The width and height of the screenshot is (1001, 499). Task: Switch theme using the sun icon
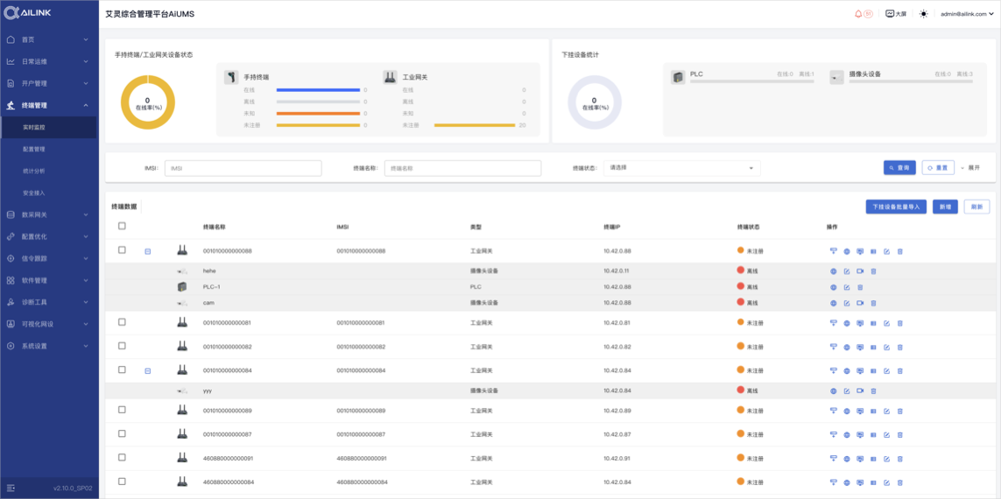coord(924,14)
